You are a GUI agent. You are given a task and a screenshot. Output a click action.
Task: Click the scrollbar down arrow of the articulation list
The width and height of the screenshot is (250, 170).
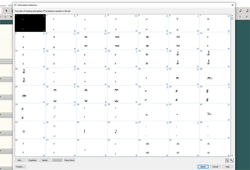click(232, 155)
